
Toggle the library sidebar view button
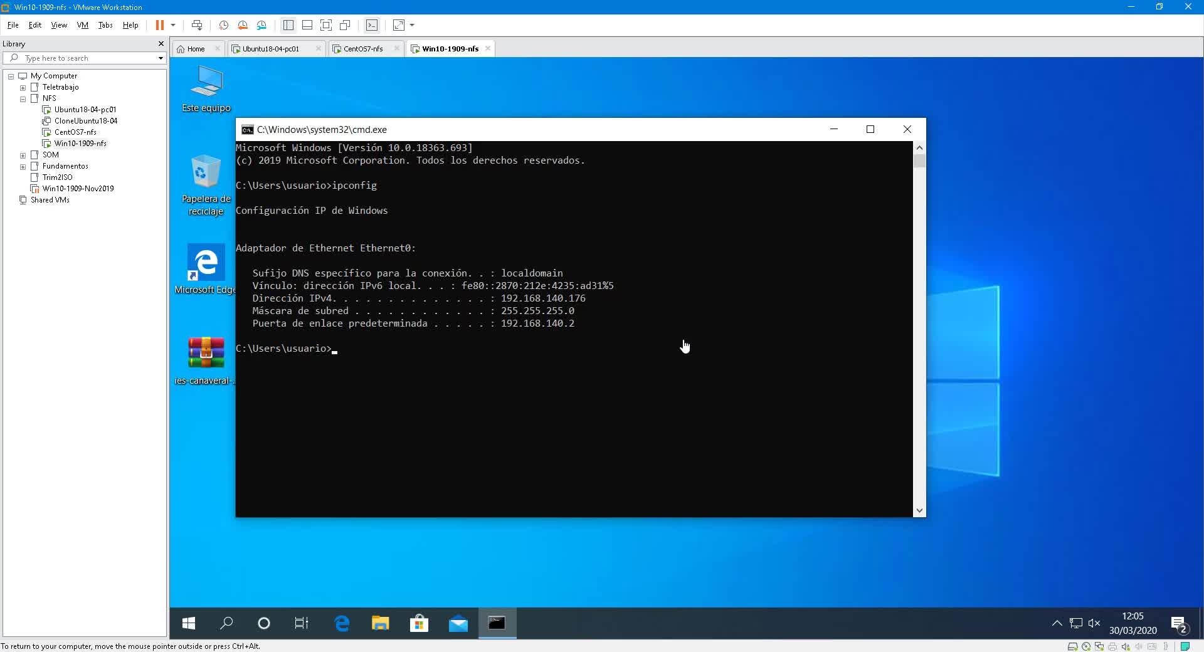(x=288, y=25)
